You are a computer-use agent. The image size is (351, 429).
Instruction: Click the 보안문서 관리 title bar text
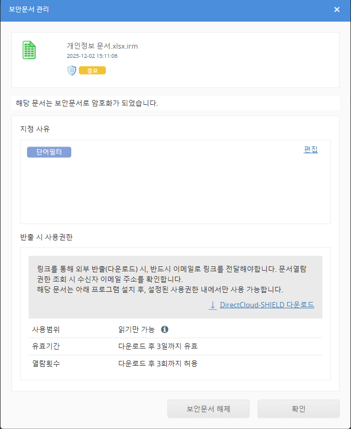point(29,10)
